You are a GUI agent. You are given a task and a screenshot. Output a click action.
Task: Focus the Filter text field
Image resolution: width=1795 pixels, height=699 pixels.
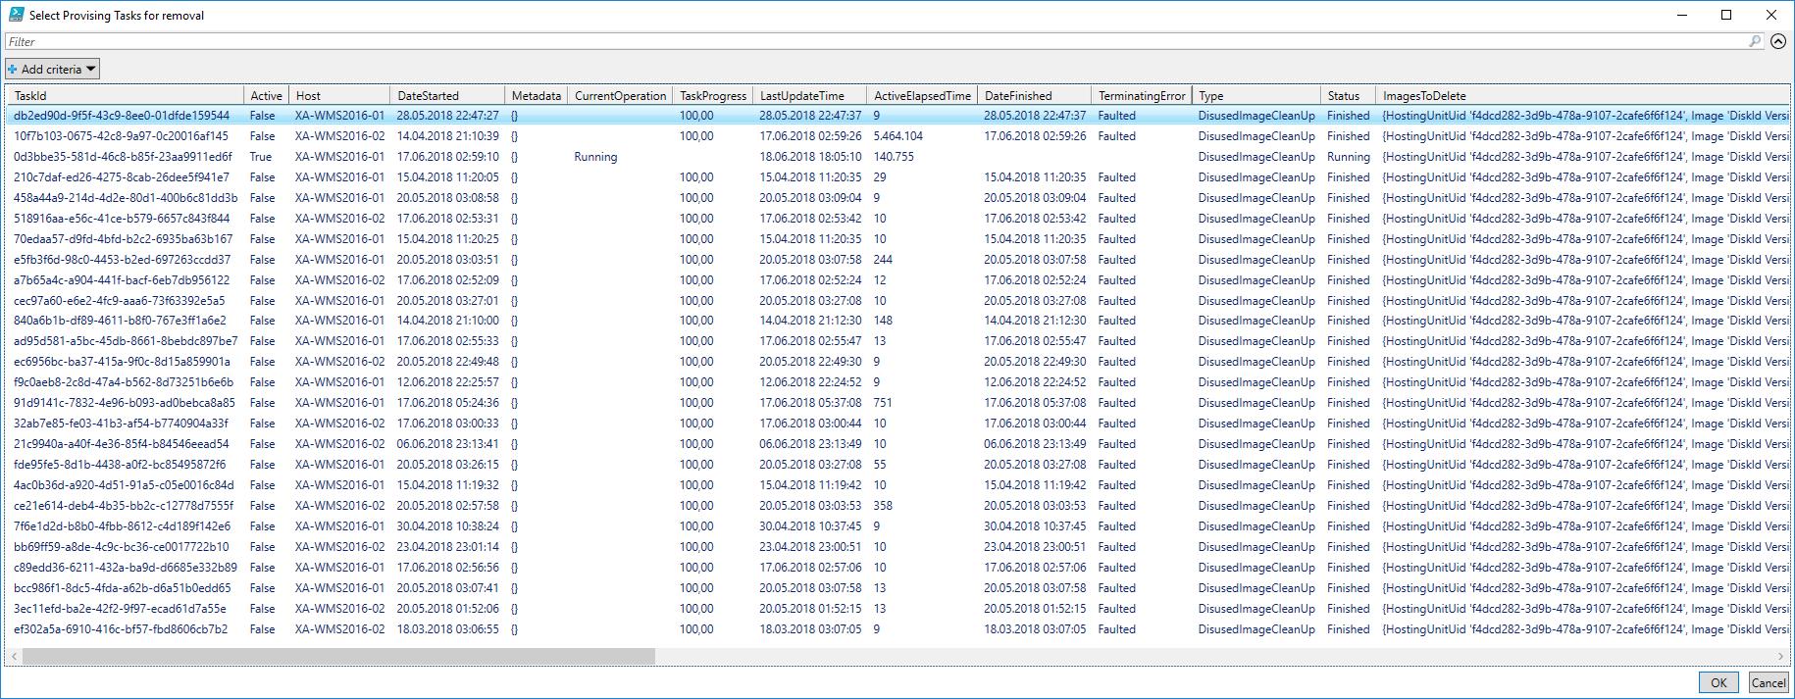(x=873, y=41)
